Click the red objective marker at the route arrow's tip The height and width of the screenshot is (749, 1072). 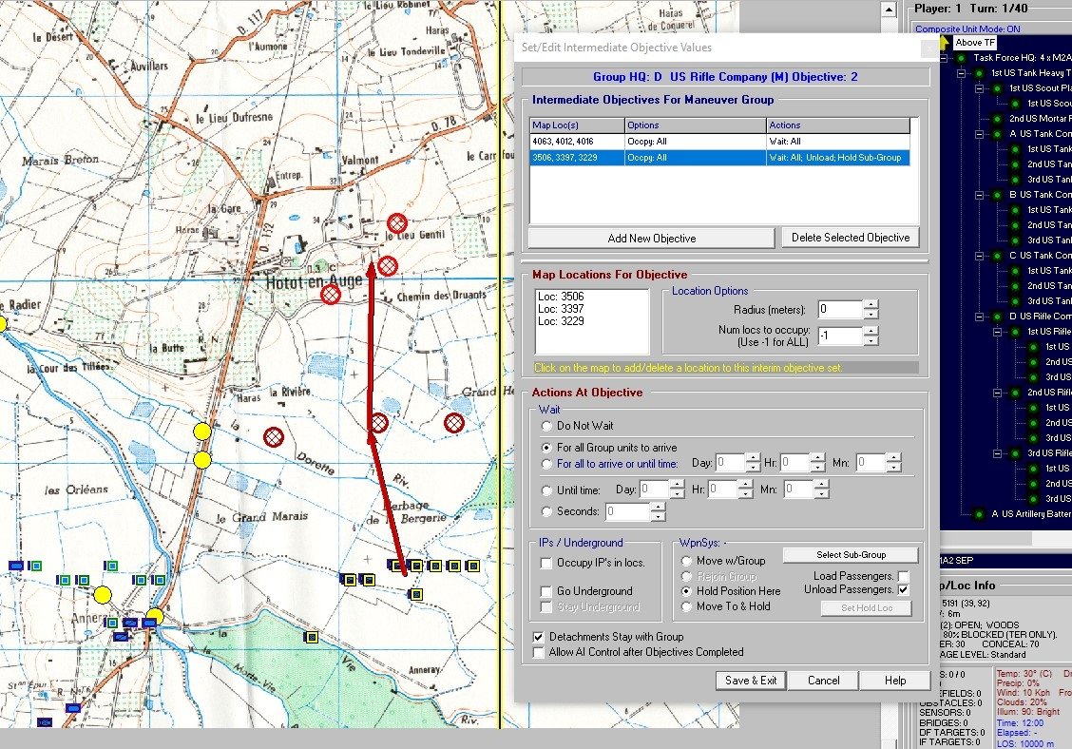point(387,266)
